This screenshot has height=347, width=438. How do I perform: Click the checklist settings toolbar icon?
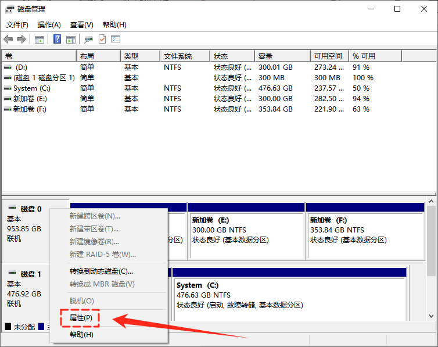116,40
